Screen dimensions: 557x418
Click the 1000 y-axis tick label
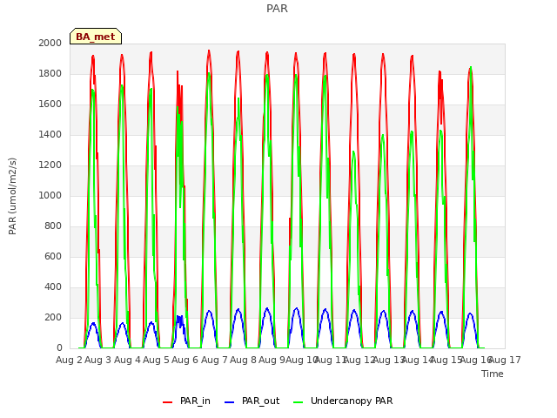coord(50,195)
